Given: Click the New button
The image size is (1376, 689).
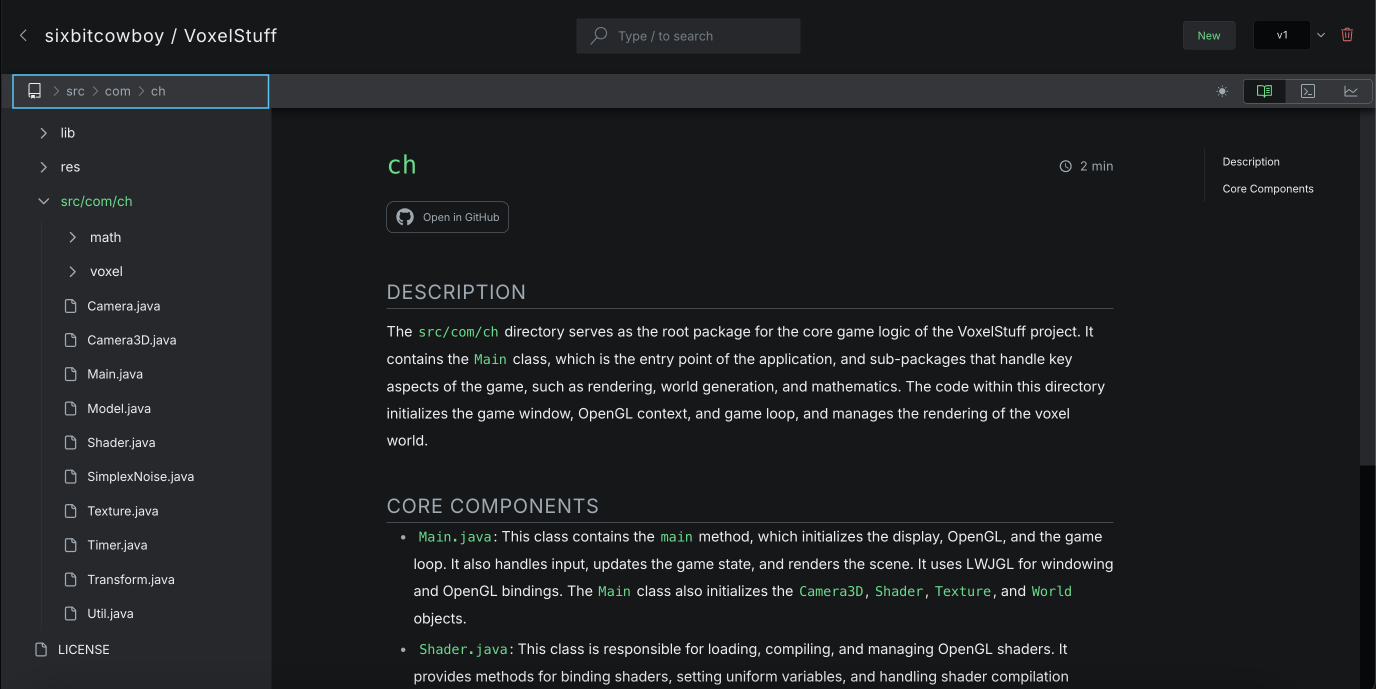Looking at the screenshot, I should 1209,35.
